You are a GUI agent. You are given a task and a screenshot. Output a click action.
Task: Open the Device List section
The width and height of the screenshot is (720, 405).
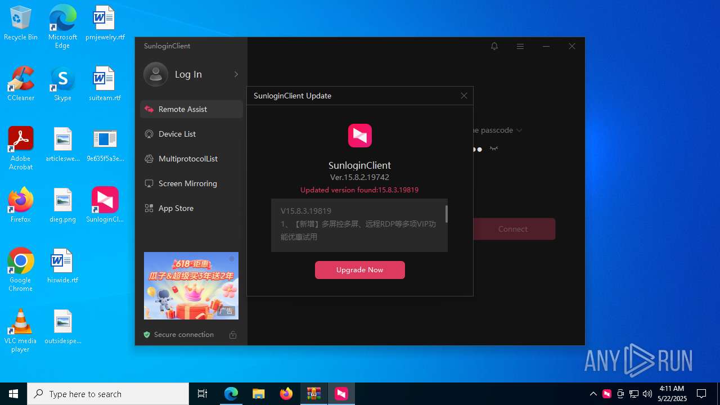[191, 134]
